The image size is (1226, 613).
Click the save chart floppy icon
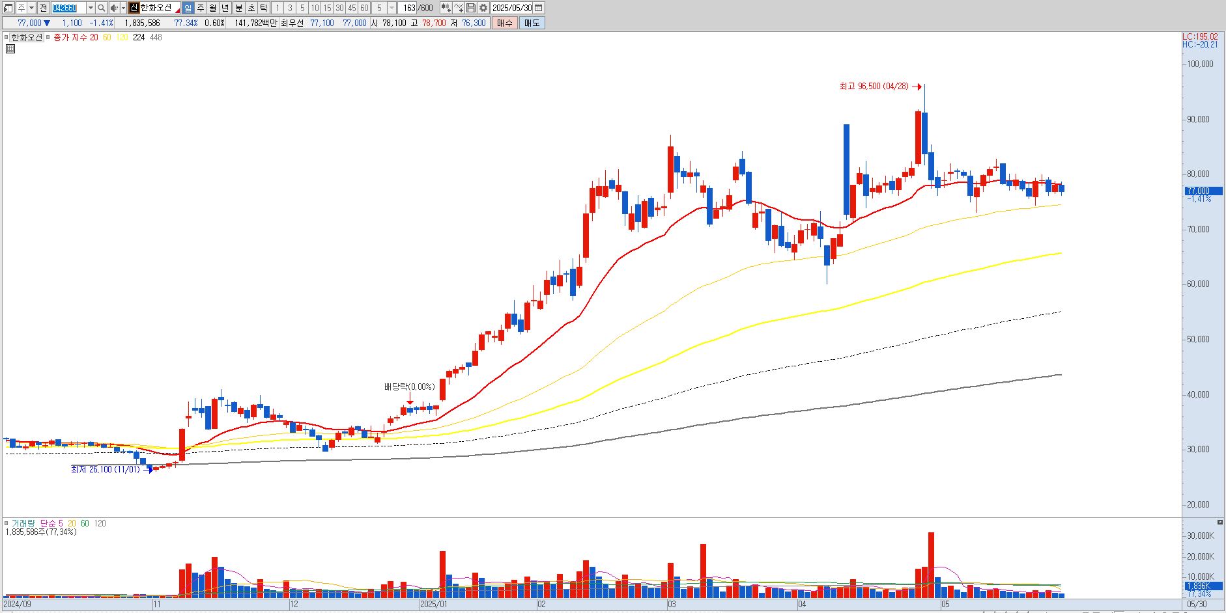[471, 8]
